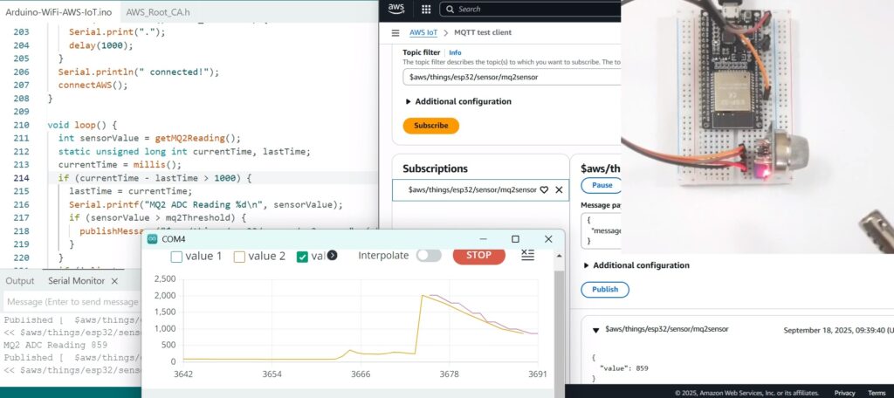894x398 pixels.
Task: Click the clear-lines icon in serial plotter
Action: 527,255
